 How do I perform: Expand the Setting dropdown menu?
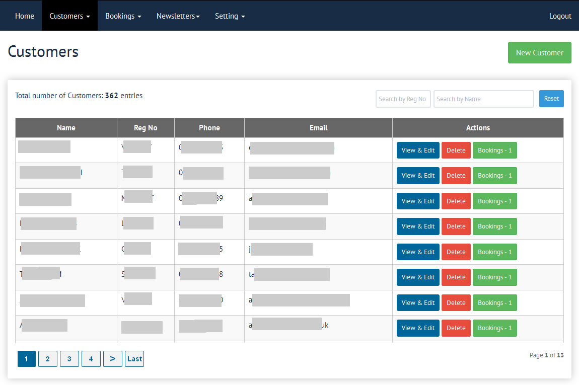tap(230, 16)
